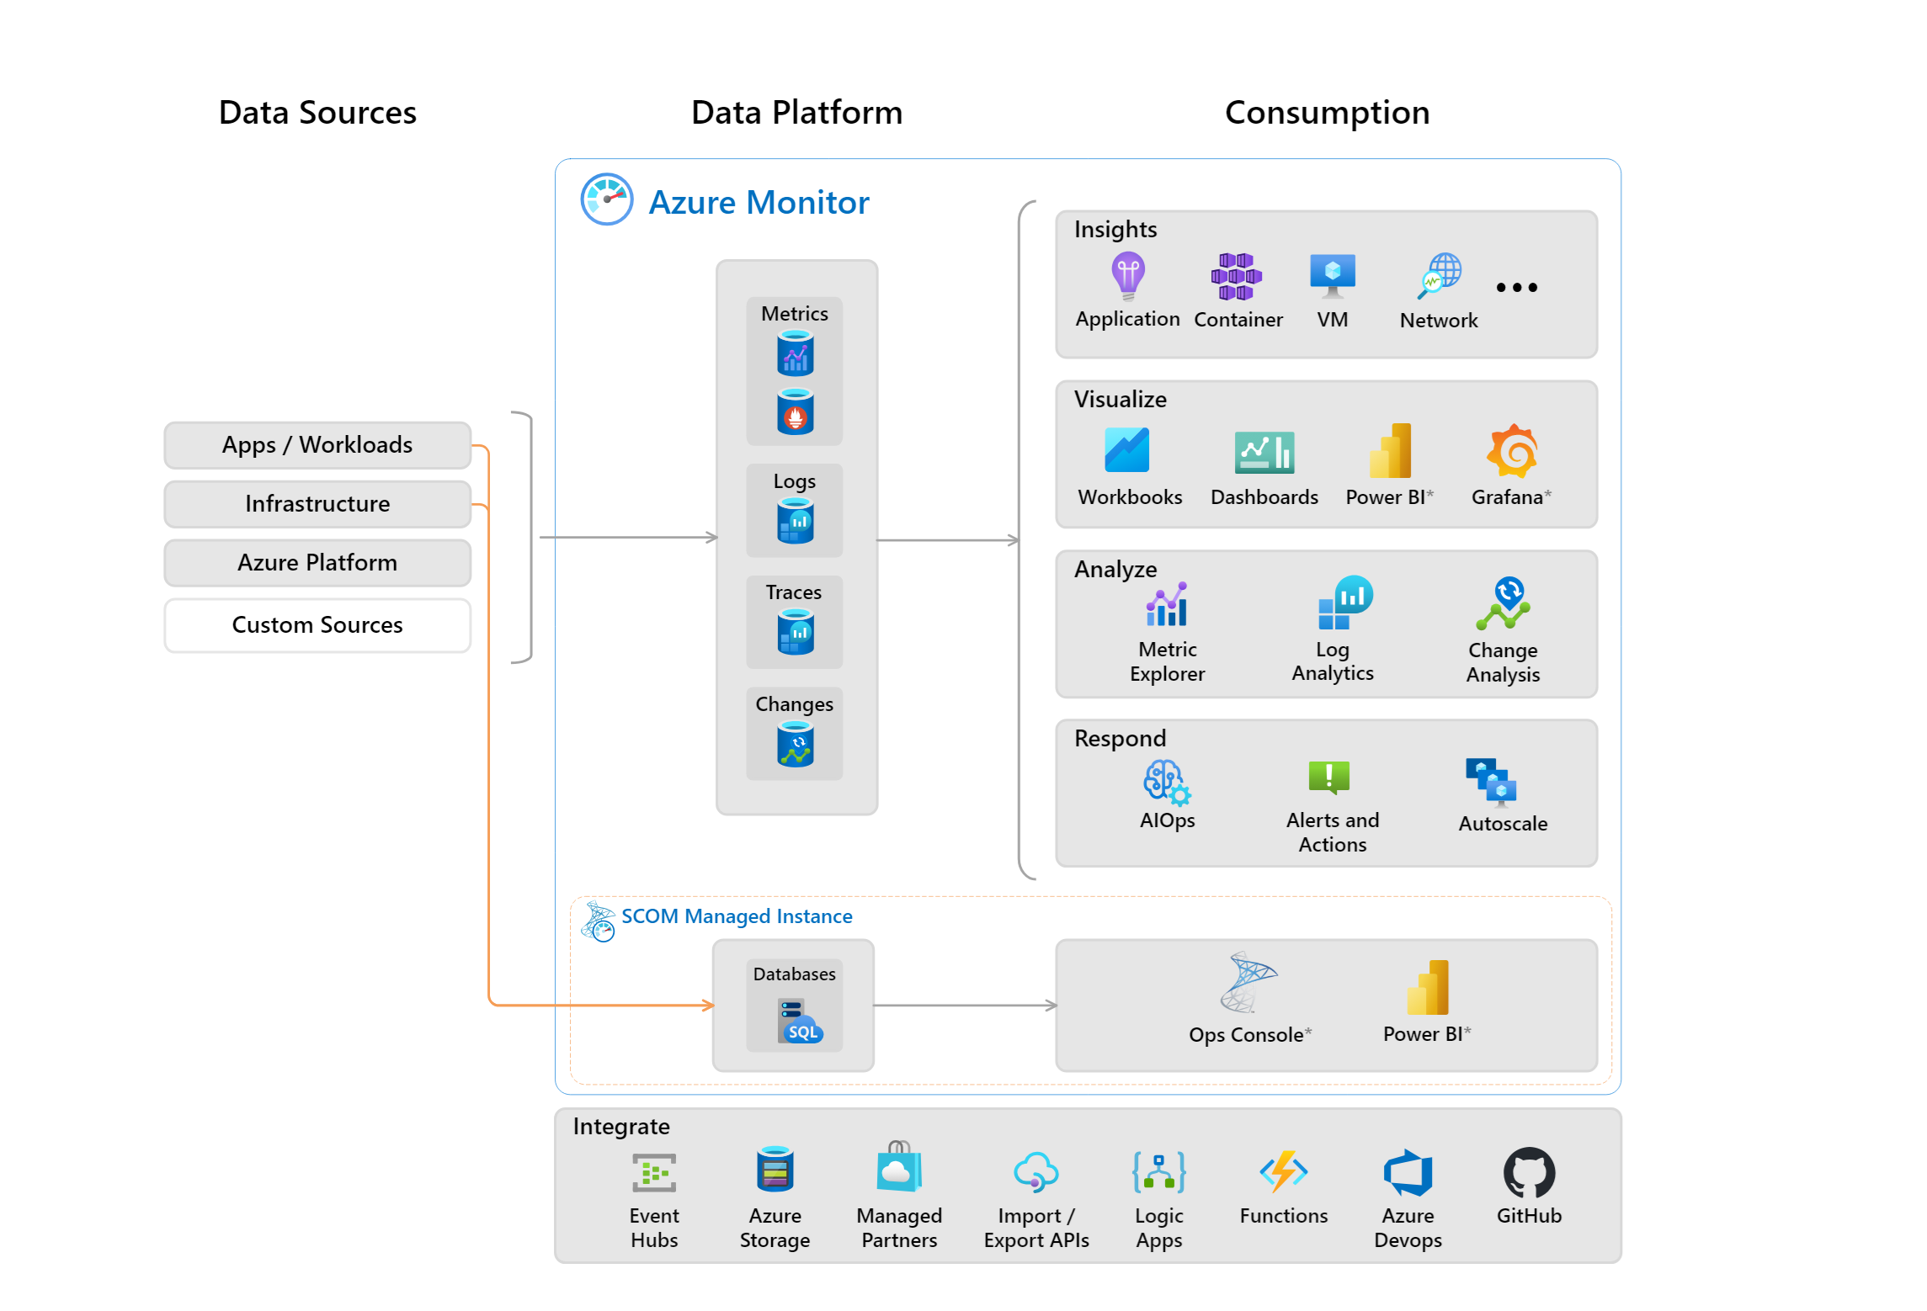Click the Insights panel title
1927x1311 pixels.
point(1115,230)
